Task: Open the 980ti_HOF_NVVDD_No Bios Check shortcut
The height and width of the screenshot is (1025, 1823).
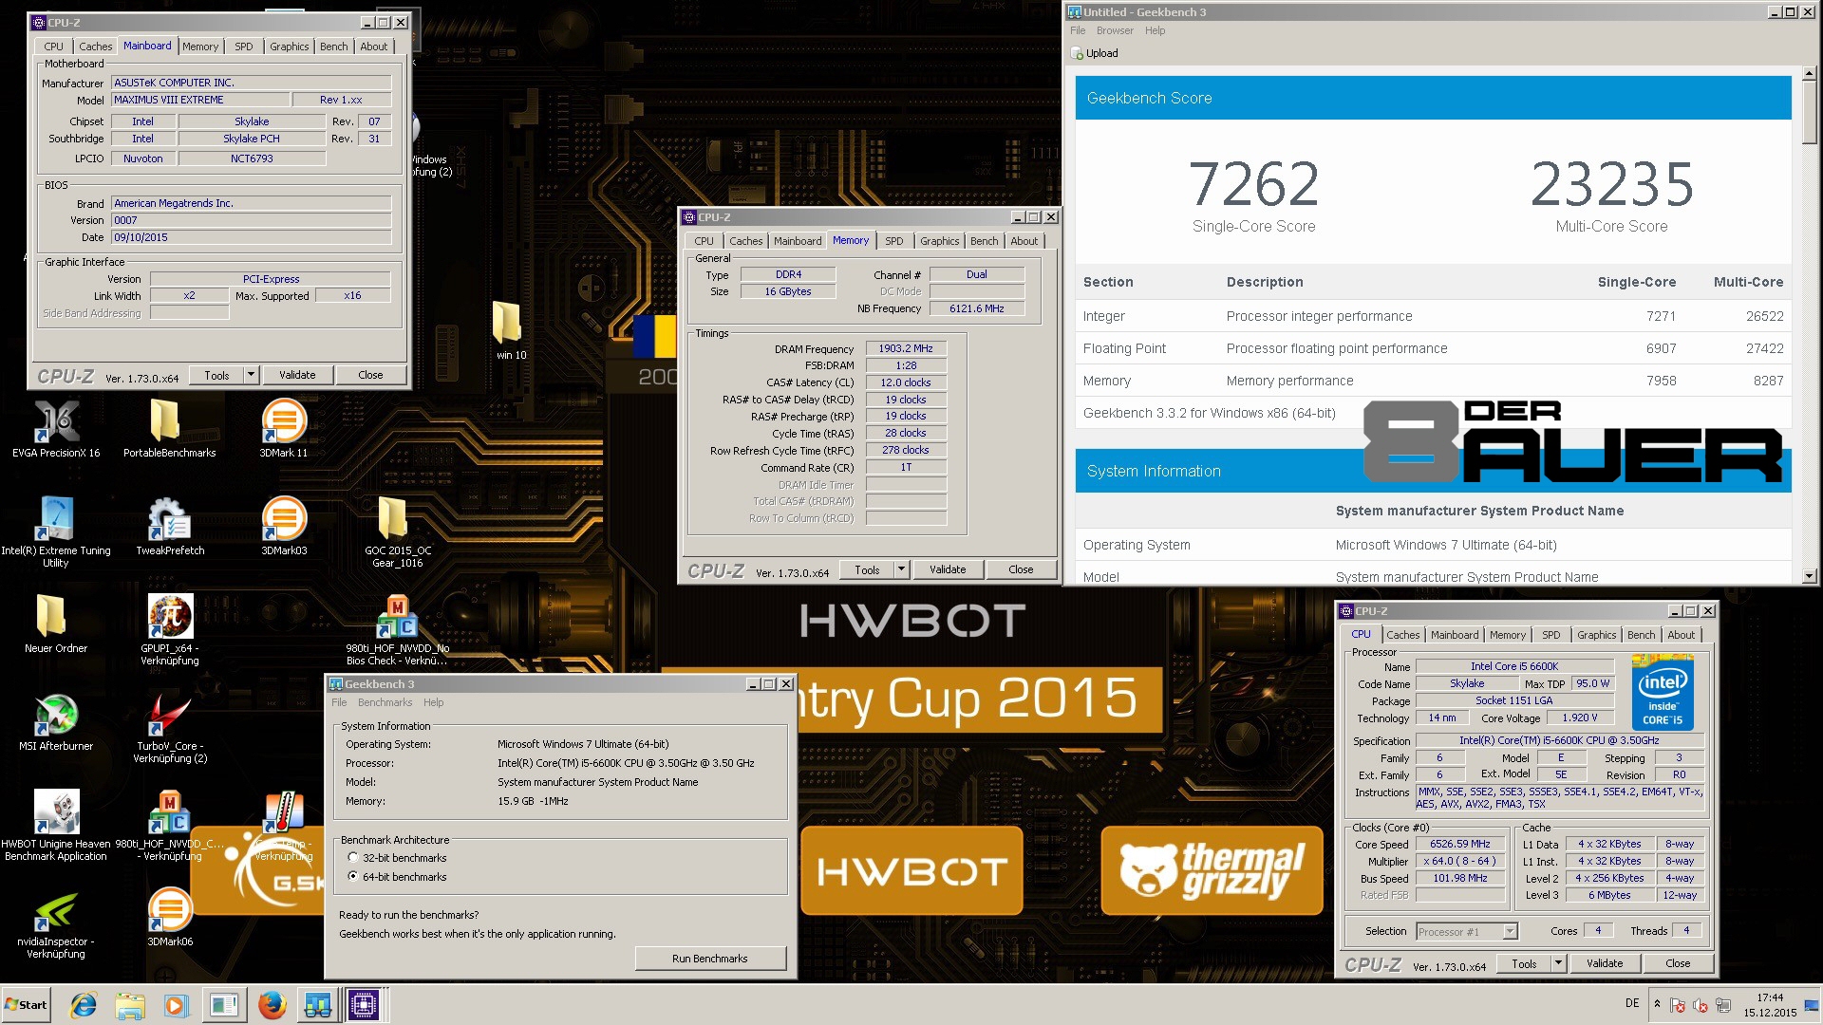Action: [x=397, y=629]
